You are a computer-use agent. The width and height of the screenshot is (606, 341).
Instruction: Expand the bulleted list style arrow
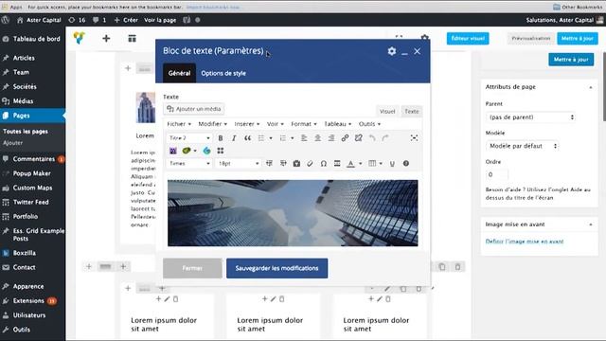271,138
